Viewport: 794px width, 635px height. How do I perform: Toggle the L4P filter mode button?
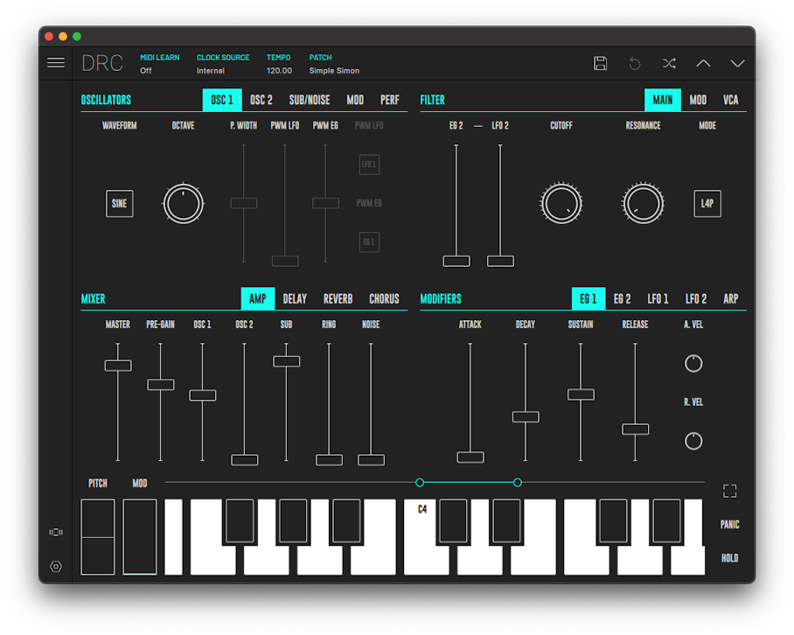click(x=707, y=204)
